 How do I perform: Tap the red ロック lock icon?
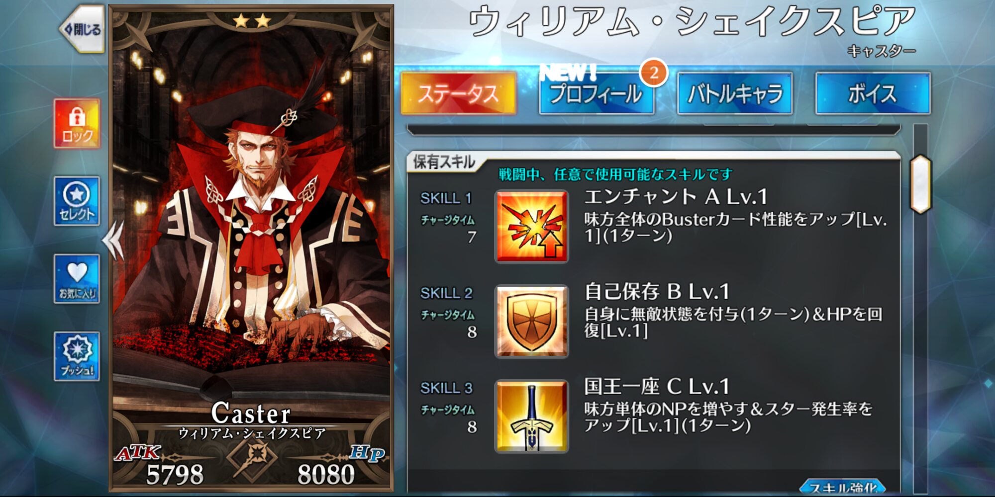point(77,123)
